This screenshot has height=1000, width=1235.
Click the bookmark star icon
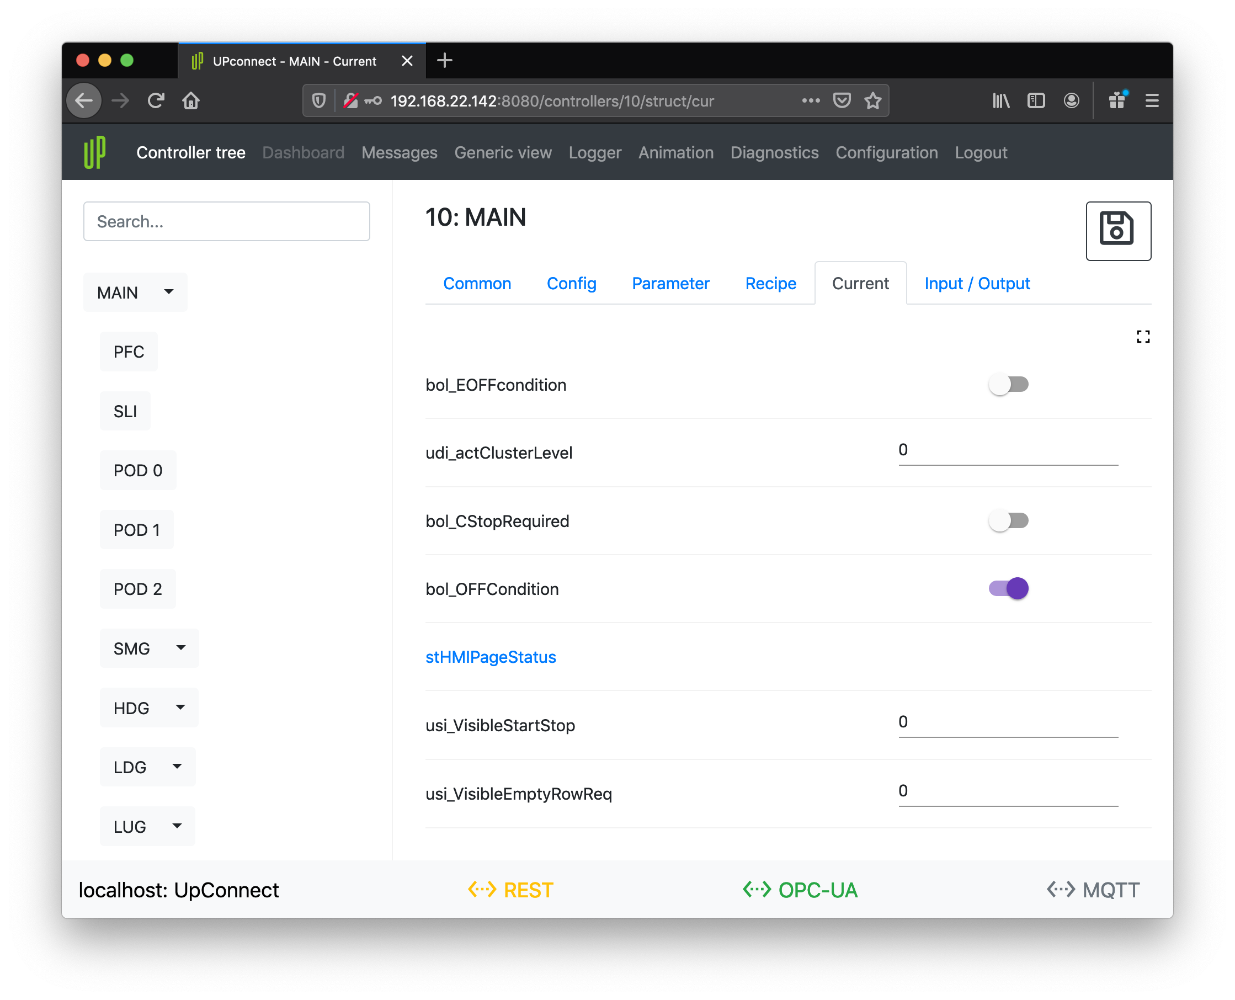pos(872,101)
